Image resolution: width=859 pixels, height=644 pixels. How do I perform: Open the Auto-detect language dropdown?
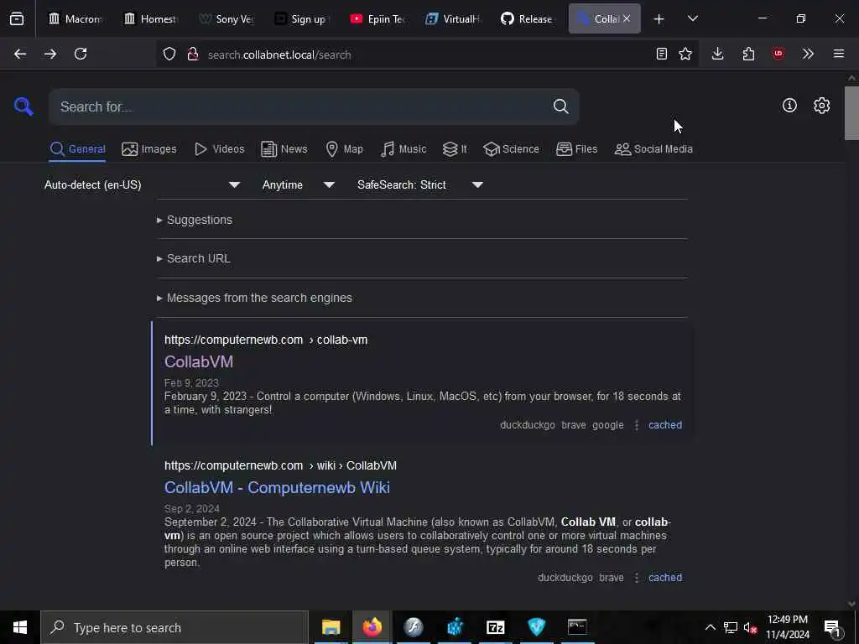pos(143,184)
